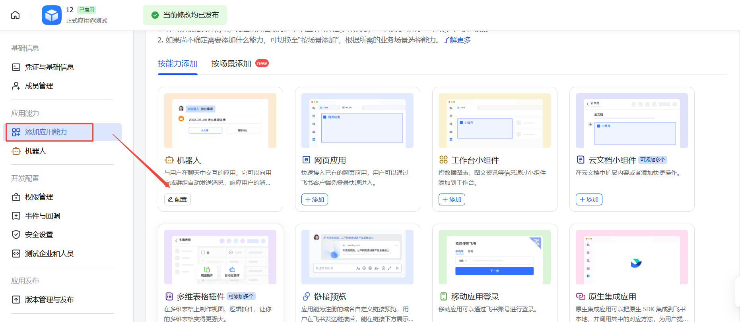The height and width of the screenshot is (322, 740).
Task: Click the 多维表格插件 card title
Action: coord(201,297)
